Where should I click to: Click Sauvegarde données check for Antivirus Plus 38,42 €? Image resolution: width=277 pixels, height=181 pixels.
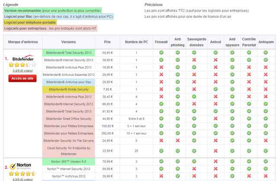tap(194, 97)
